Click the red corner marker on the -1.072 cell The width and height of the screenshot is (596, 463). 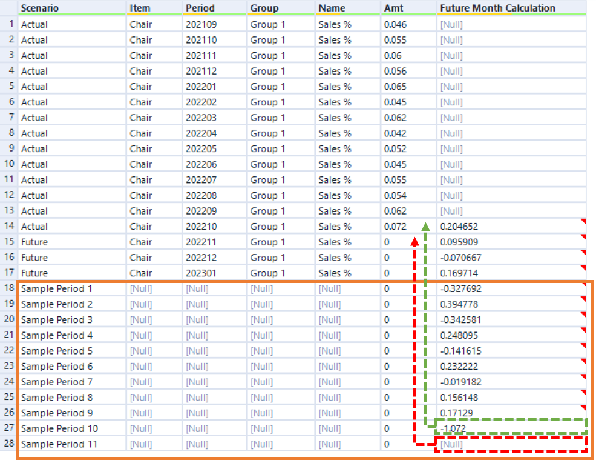[583, 425]
